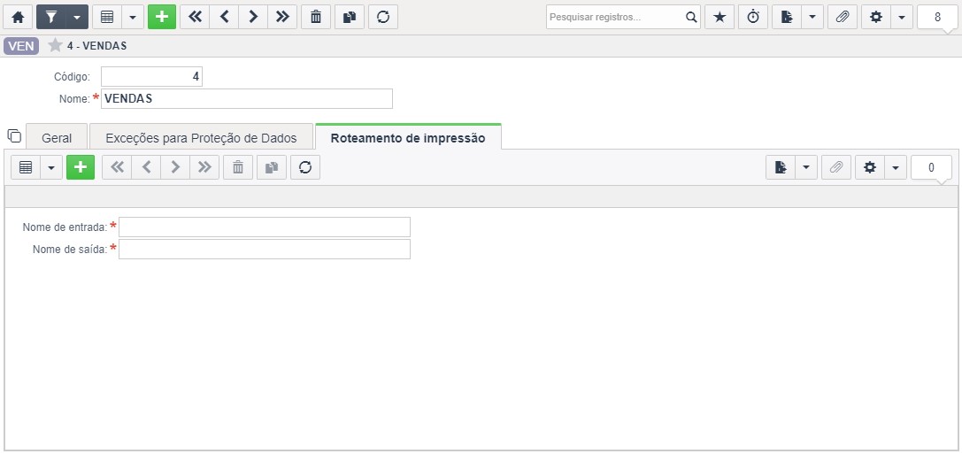Refresh the main record with top reload icon
Viewport: 962px width, 454px height.
383,17
